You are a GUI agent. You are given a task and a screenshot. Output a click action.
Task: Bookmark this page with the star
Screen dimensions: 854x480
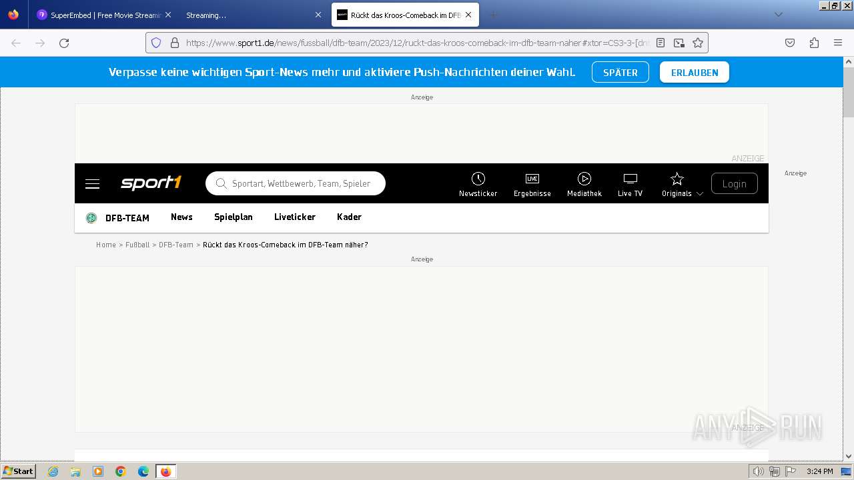[x=698, y=43]
